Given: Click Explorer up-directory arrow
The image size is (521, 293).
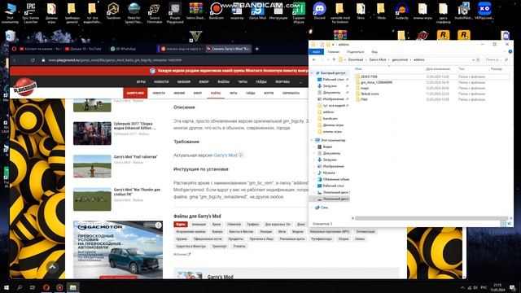Looking at the screenshot, I should 334,59.
